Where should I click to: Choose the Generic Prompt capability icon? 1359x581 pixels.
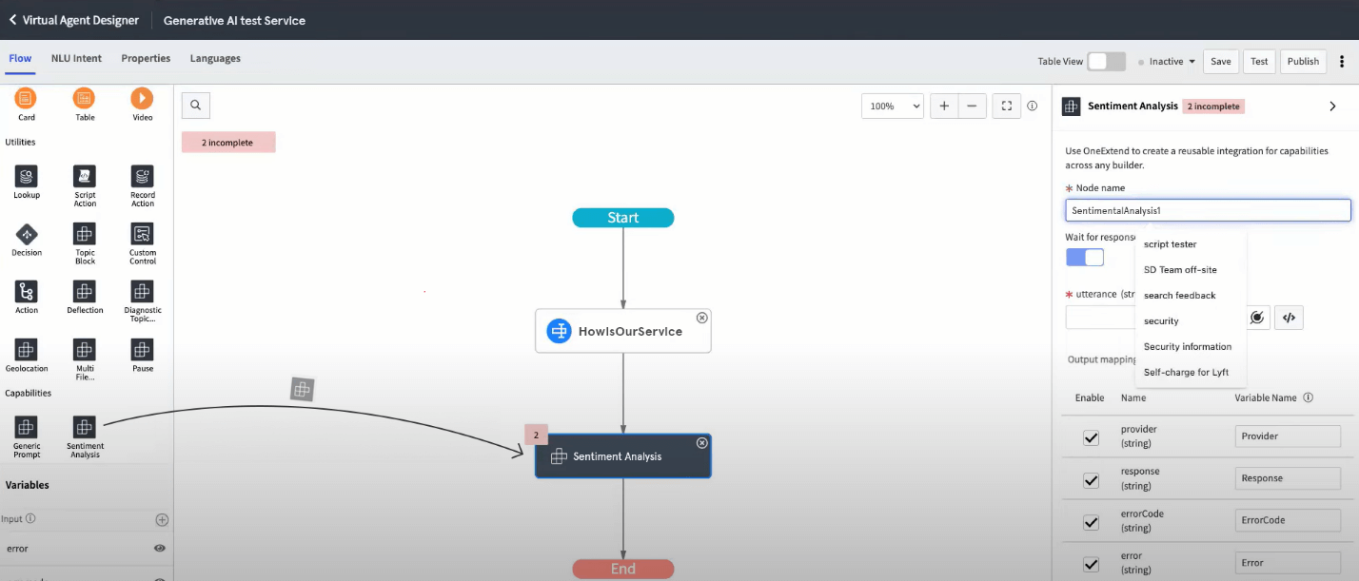click(x=27, y=427)
